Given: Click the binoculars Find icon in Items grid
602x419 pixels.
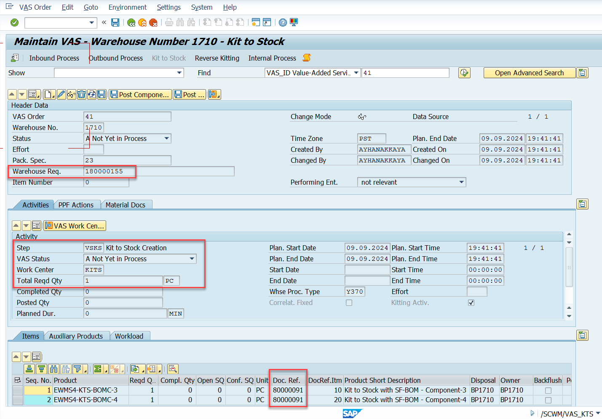Looking at the screenshot, I should coord(54,369).
